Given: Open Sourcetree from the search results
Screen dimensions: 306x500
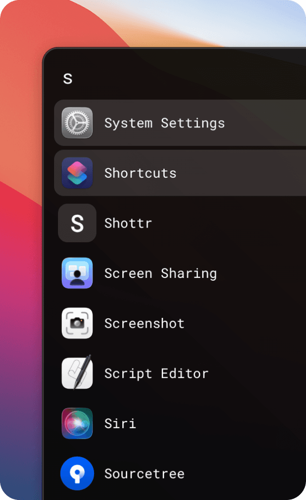Looking at the screenshot, I should click(144, 473).
